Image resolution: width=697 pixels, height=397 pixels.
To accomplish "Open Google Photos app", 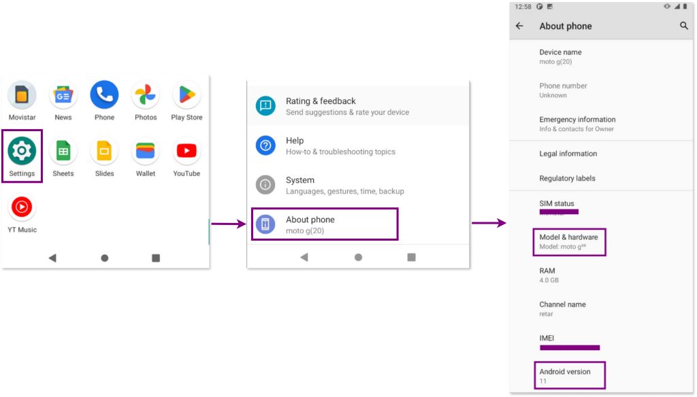I will coord(146,95).
